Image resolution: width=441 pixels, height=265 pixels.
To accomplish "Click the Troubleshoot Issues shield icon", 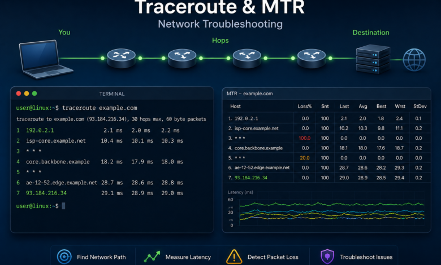I will [327, 257].
